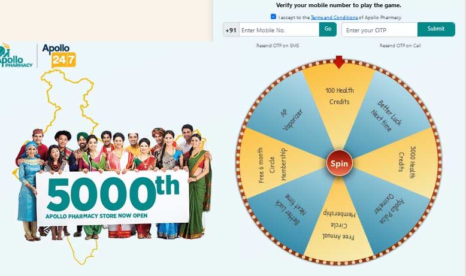Select the Free Annual Circle Membership segment

tap(339, 226)
